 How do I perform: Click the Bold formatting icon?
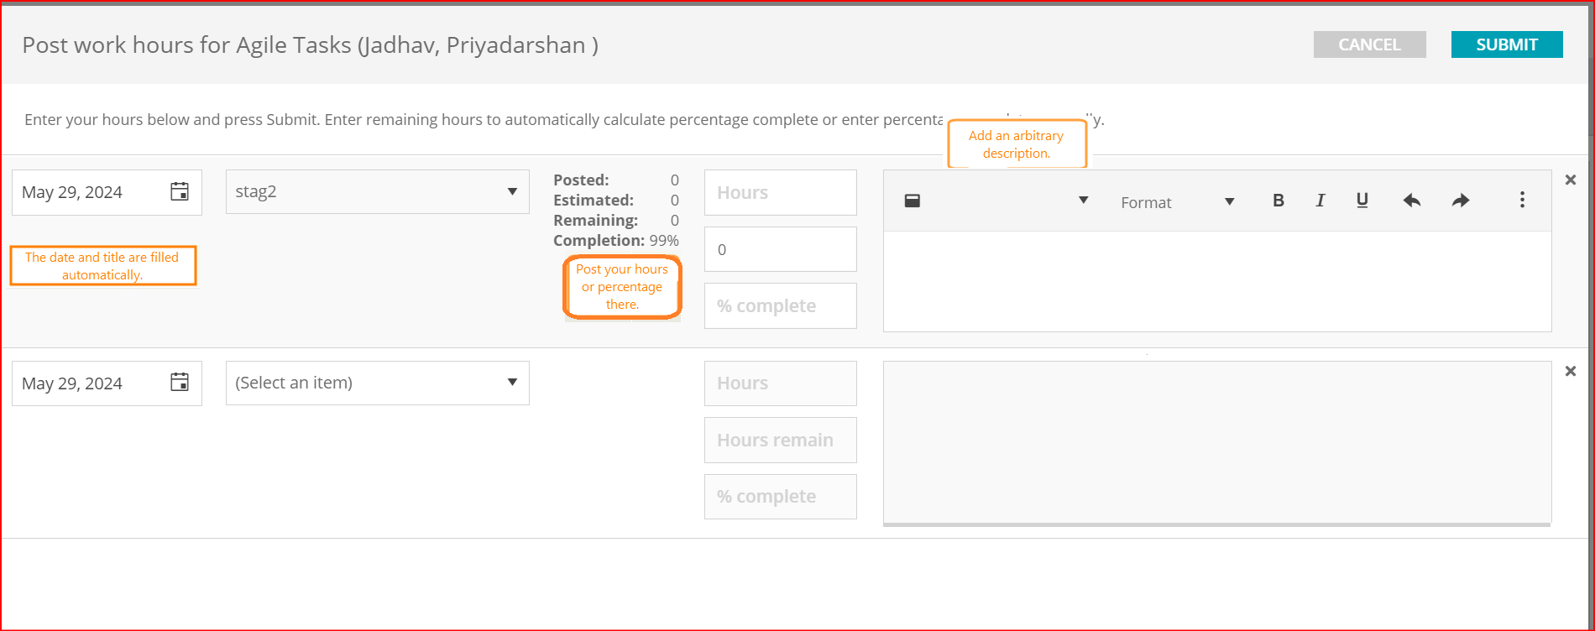(1279, 201)
